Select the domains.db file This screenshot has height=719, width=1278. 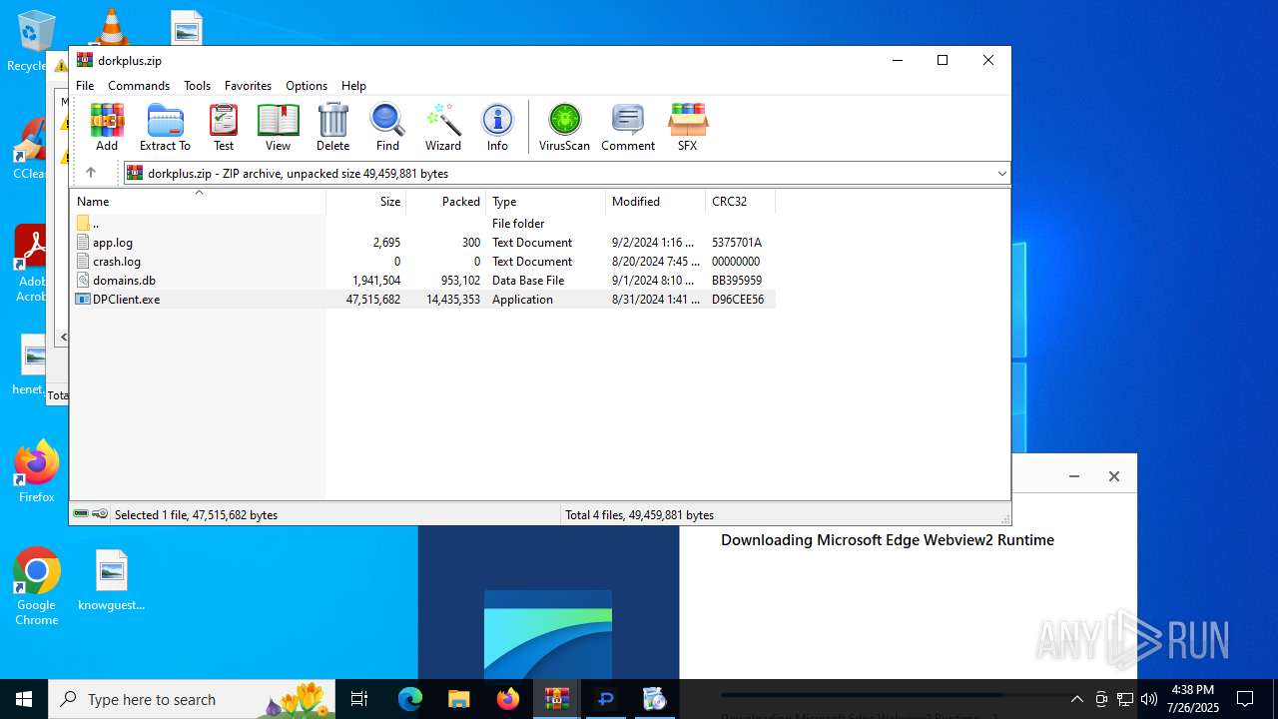coord(423,281)
